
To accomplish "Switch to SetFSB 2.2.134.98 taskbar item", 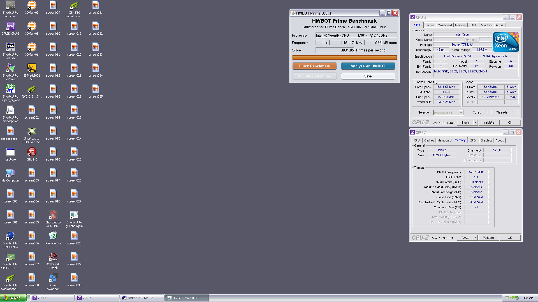I will [x=142, y=298].
